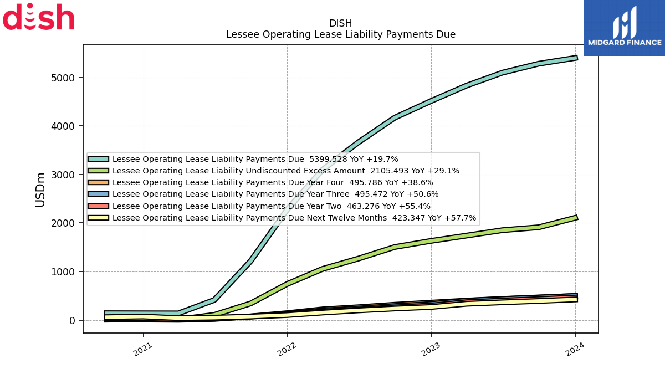665x374 pixels.
Task: Click the blue Year Three legend swatch
Action: coord(98,194)
